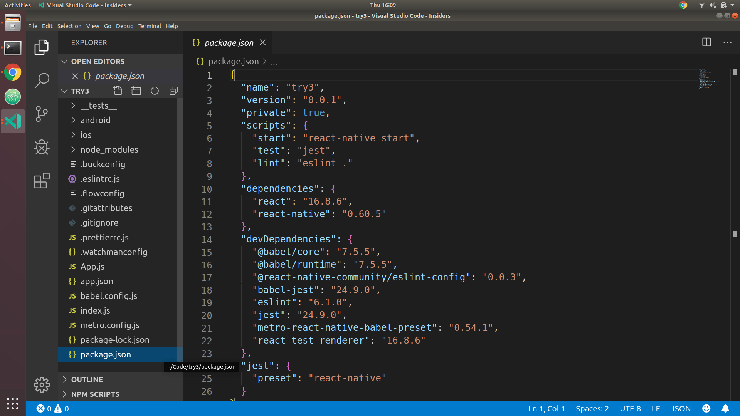The width and height of the screenshot is (740, 416).
Task: Open the editor More Actions menu
Action: coord(727,42)
